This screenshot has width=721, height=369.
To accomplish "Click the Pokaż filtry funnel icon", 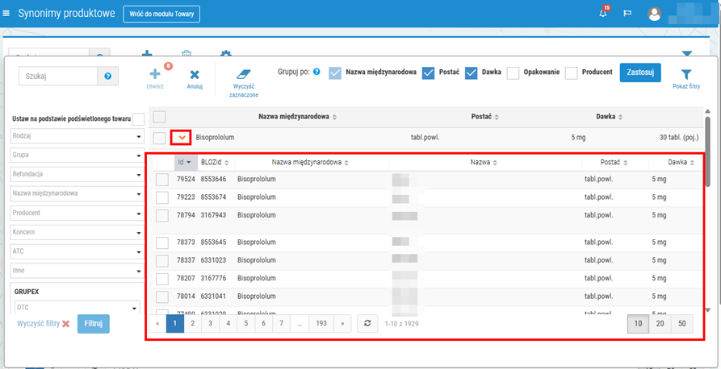I will coord(686,74).
